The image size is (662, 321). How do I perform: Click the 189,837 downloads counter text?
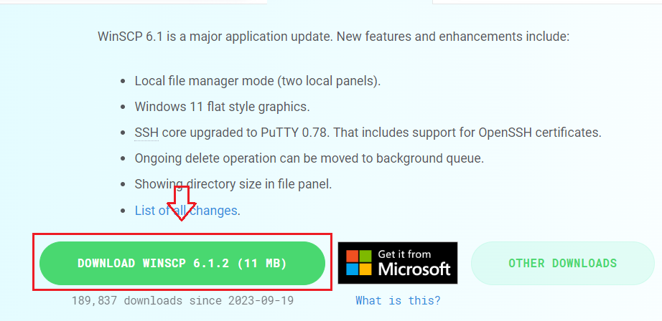tap(182, 300)
